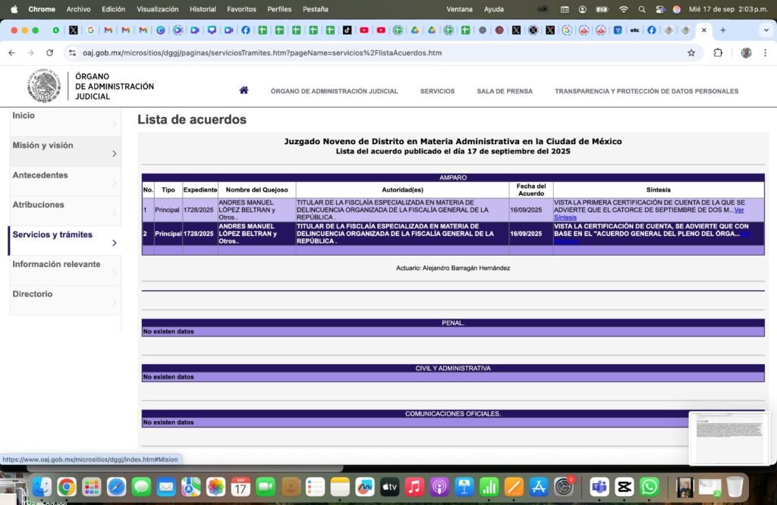
Task: Launch Microsoft Teams from the dock
Action: [599, 487]
